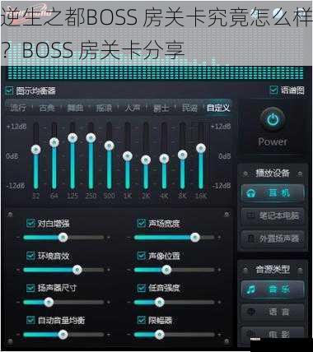
Task: Choose the 人声 preset tab
Action: (x=133, y=108)
